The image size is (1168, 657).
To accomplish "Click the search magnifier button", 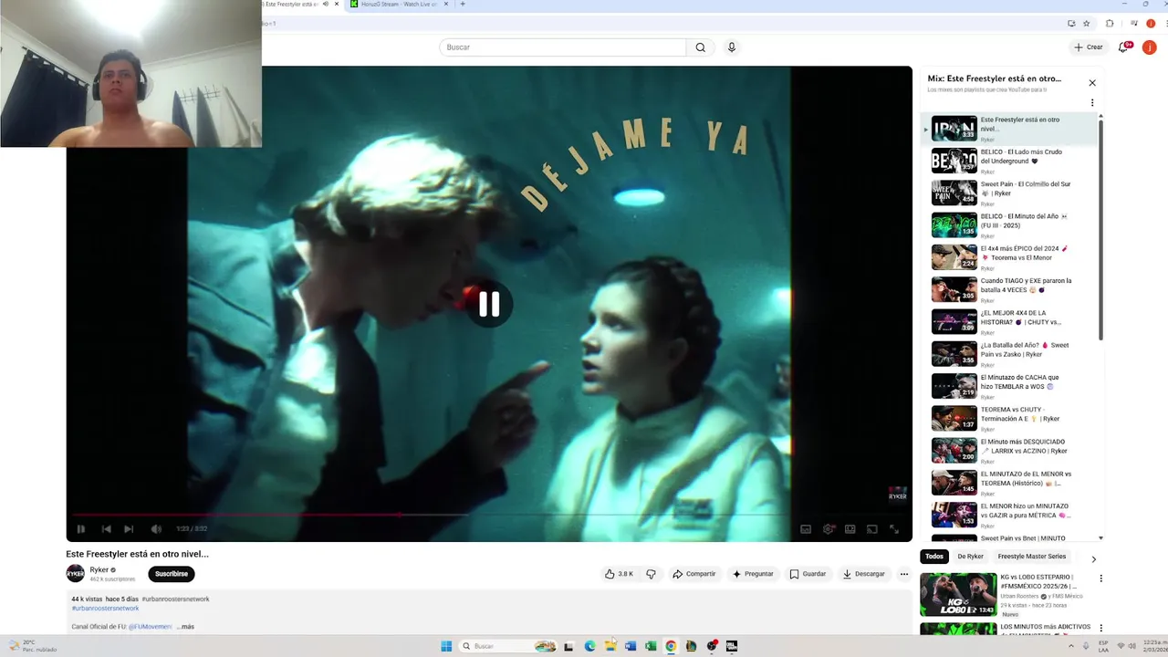I will (x=700, y=47).
